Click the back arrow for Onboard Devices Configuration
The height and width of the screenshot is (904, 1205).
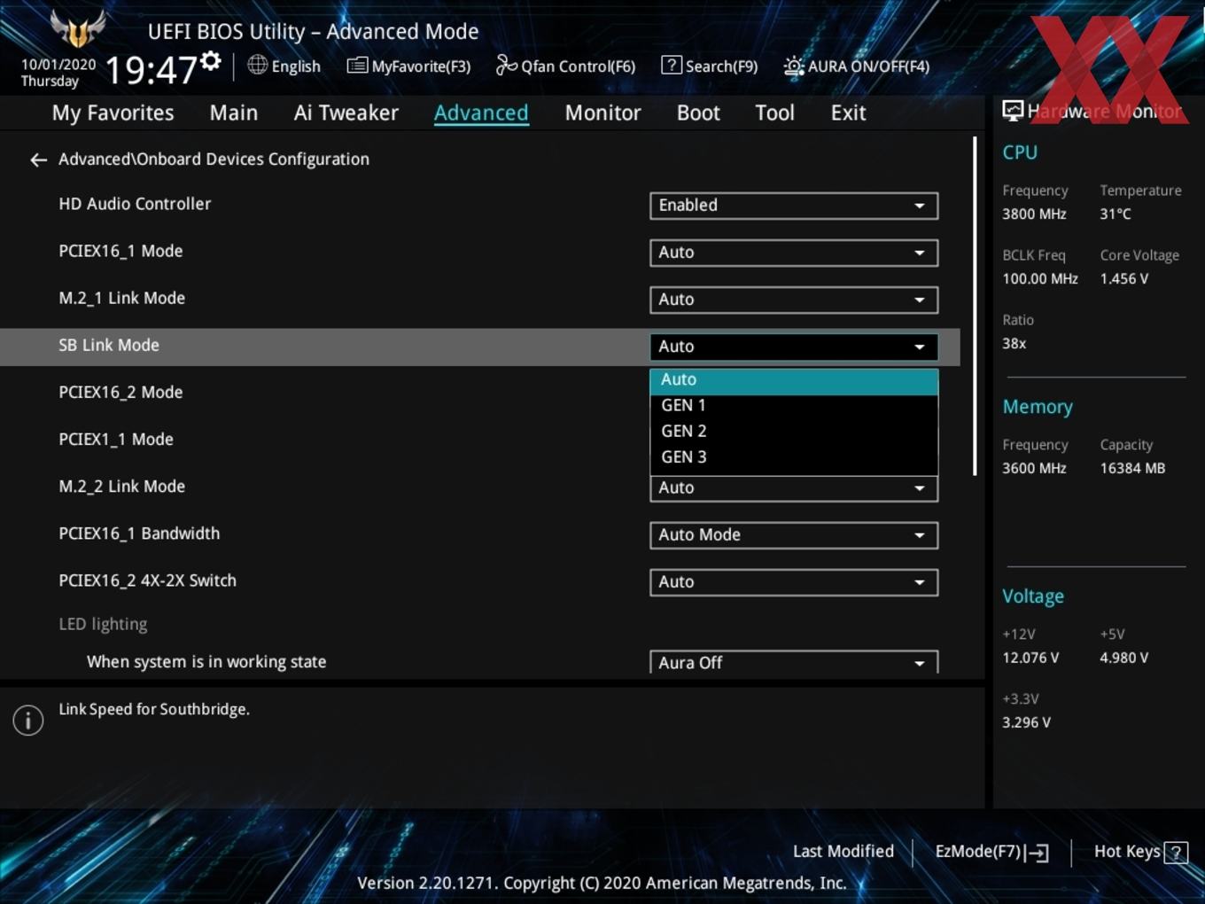point(38,160)
